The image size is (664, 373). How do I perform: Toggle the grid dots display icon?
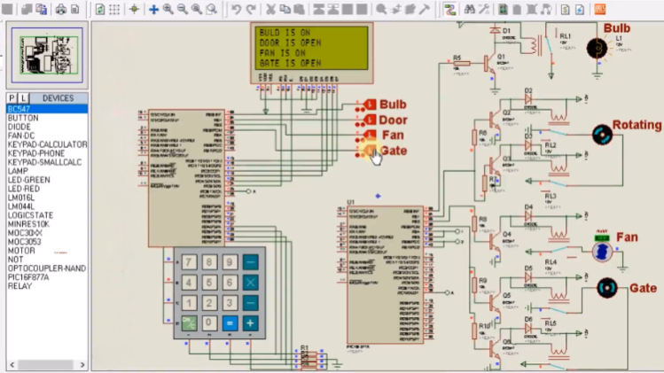(114, 9)
